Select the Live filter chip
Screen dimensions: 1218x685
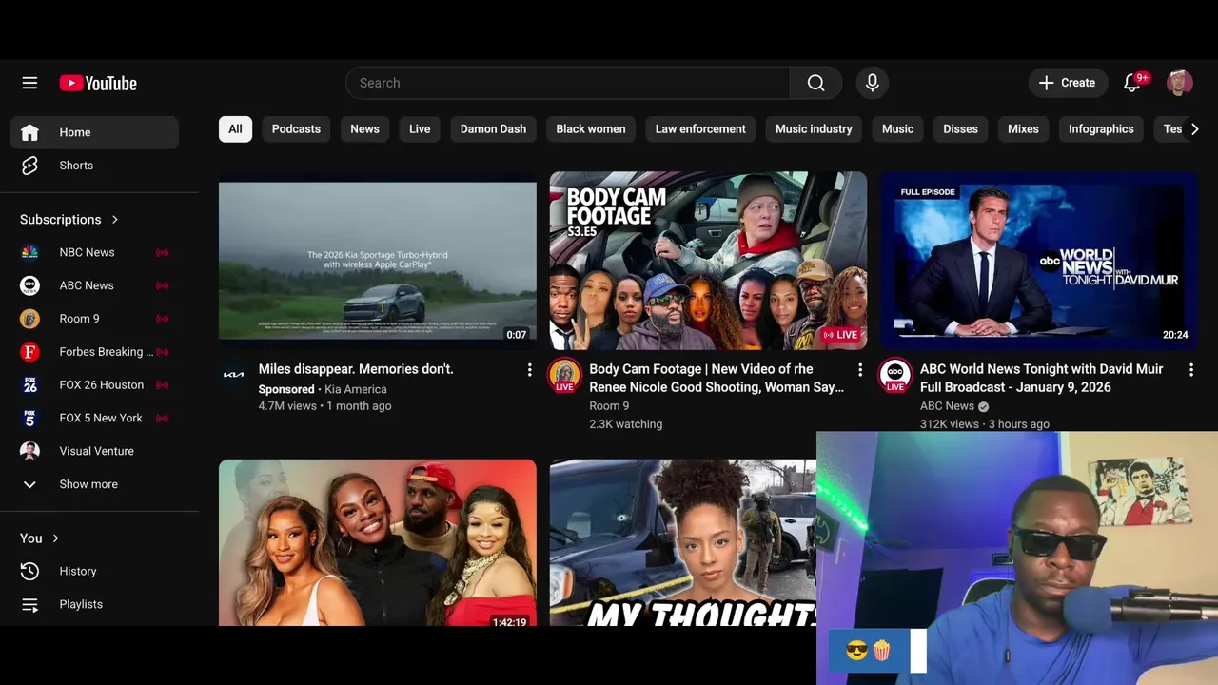click(x=420, y=129)
